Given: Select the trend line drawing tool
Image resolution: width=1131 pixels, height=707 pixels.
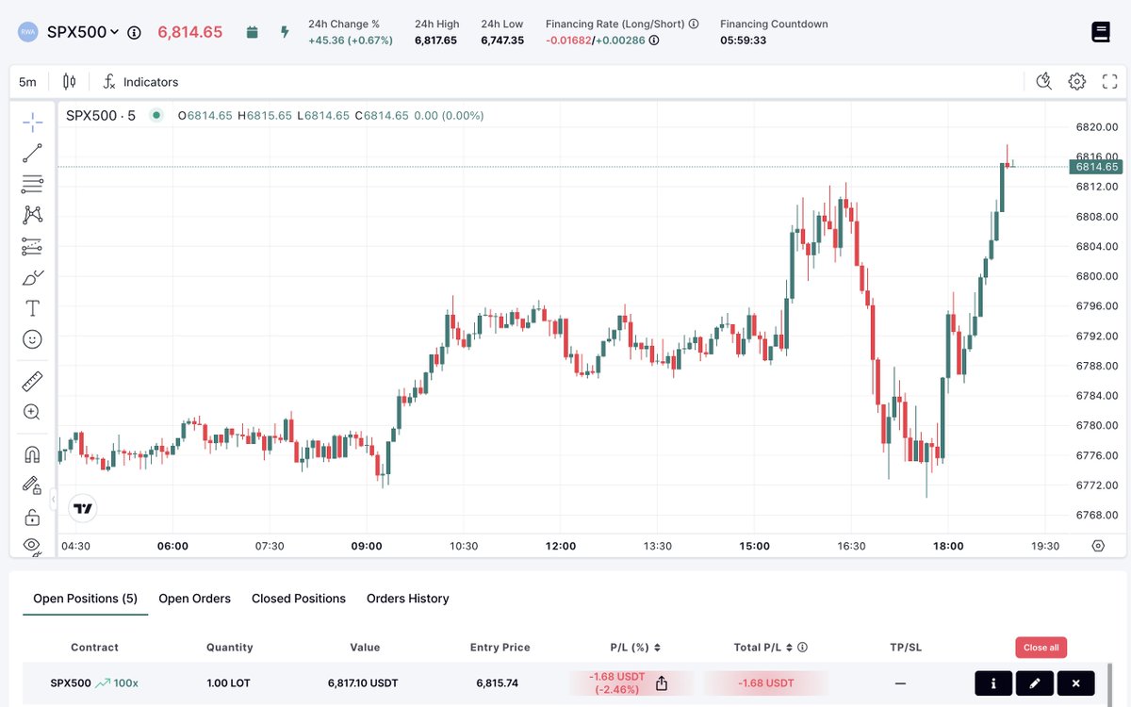Looking at the screenshot, I should click(32, 154).
